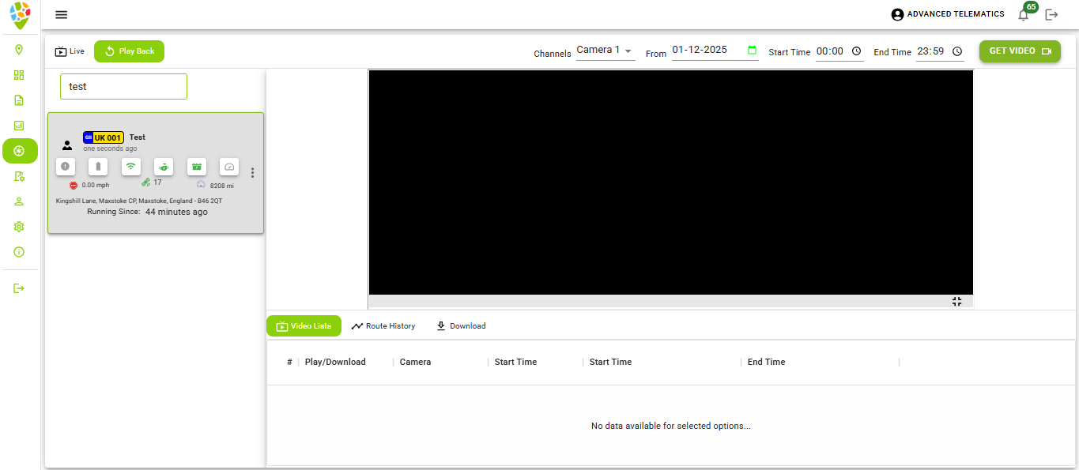This screenshot has height=470, width=1079.
Task: Exit fullscreen using the video collapse icon
Action: tap(956, 302)
